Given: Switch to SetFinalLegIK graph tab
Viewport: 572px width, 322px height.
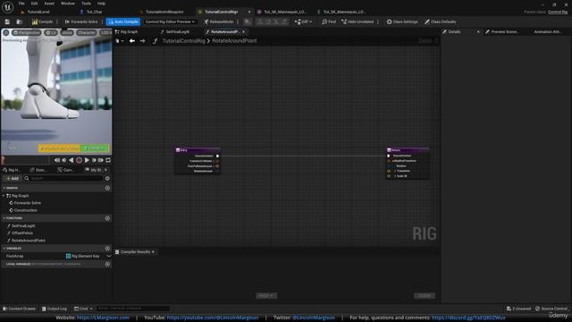Looking at the screenshot, I should pos(175,32).
